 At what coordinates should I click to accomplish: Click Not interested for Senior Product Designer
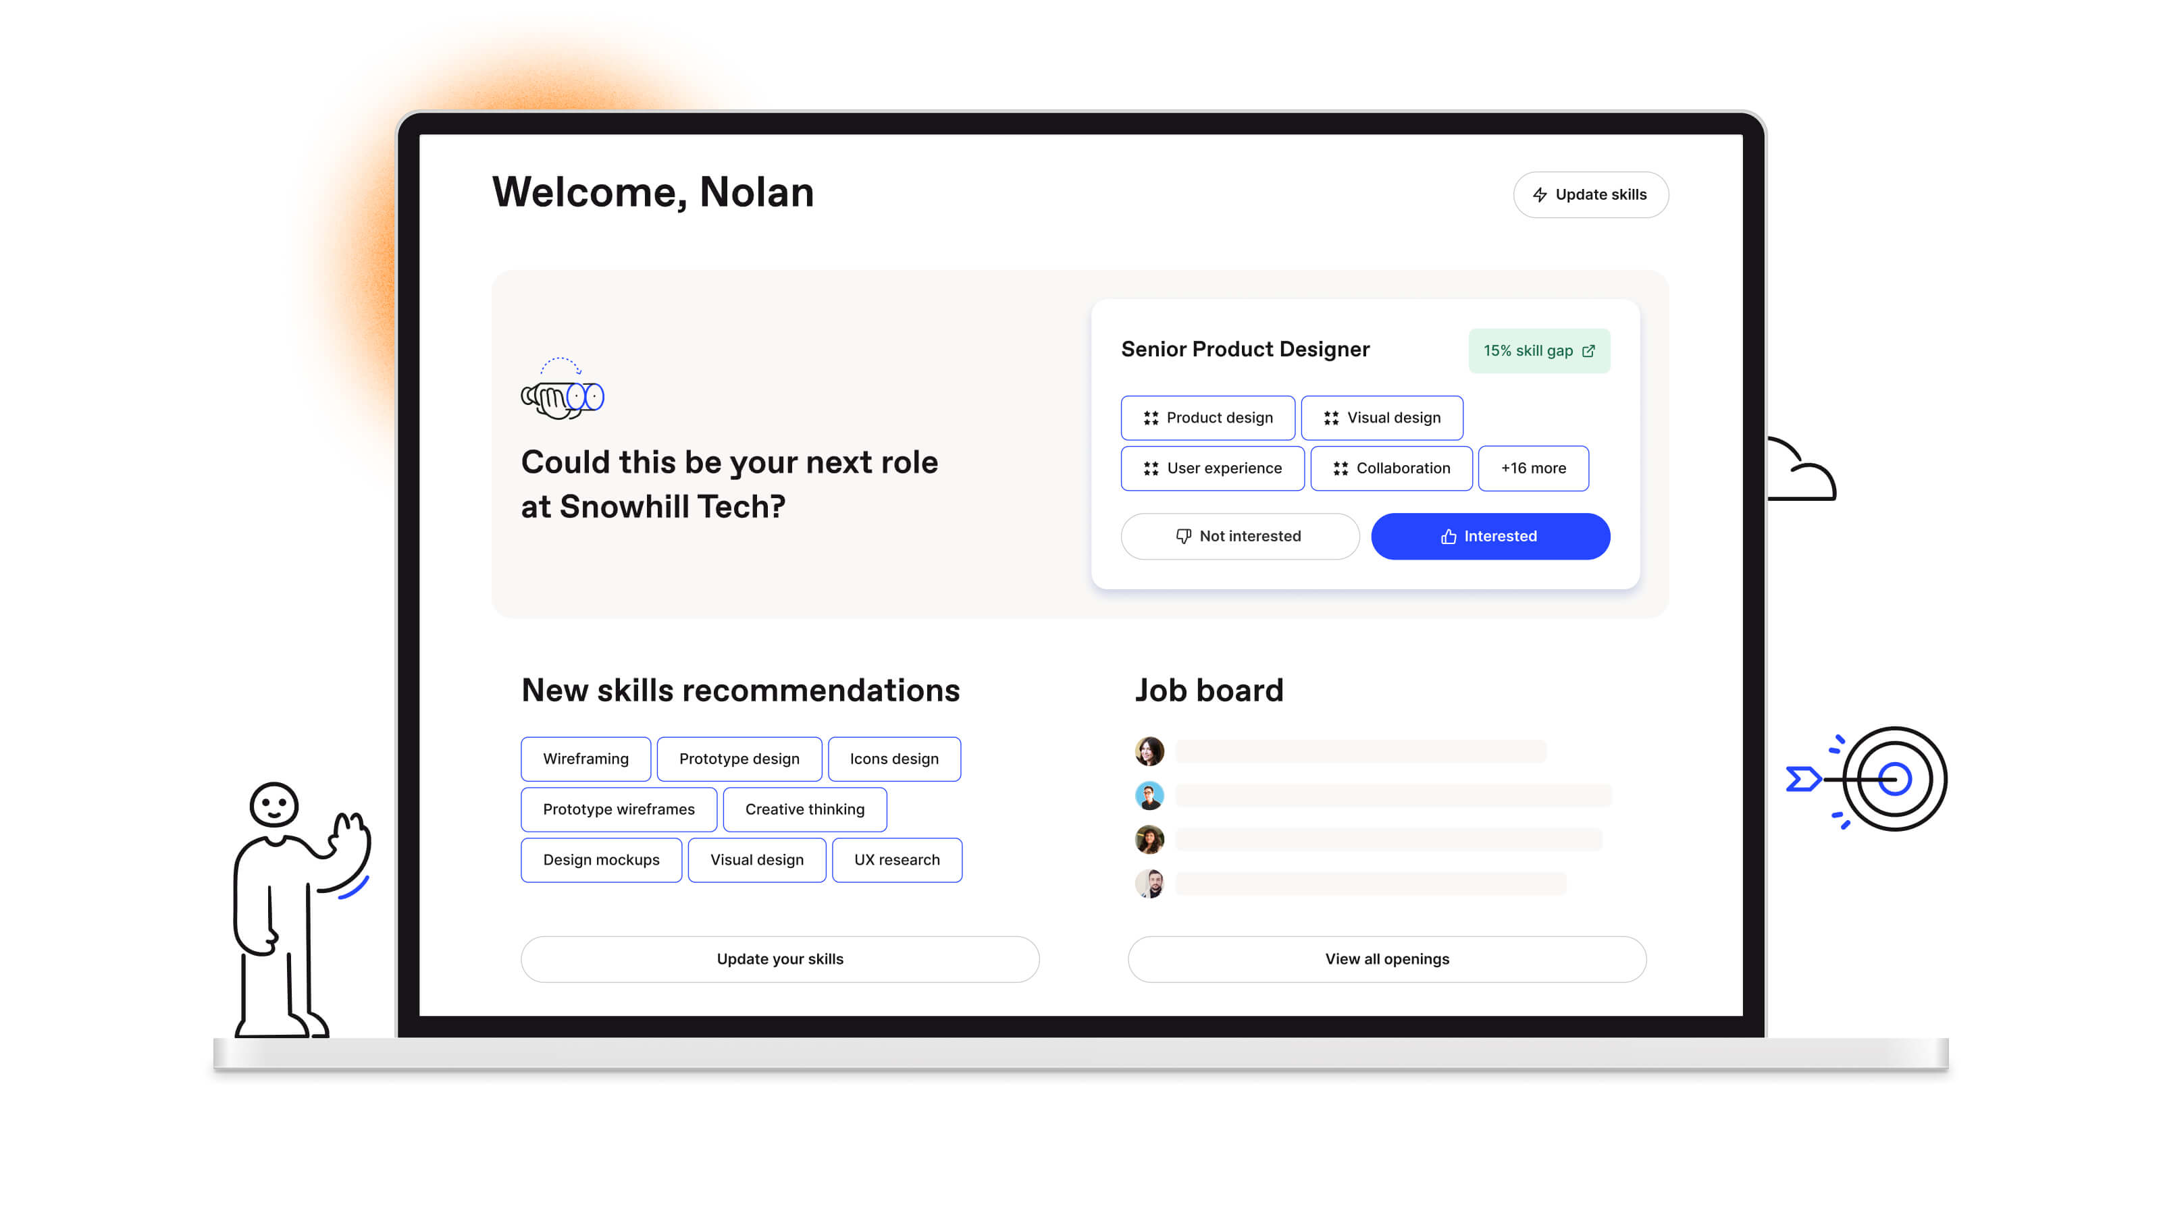point(1239,535)
